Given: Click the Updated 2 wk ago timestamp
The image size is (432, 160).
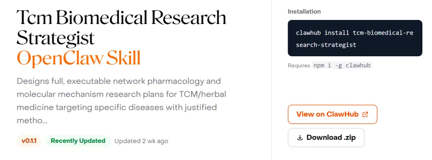Looking at the screenshot, I should [x=141, y=141].
